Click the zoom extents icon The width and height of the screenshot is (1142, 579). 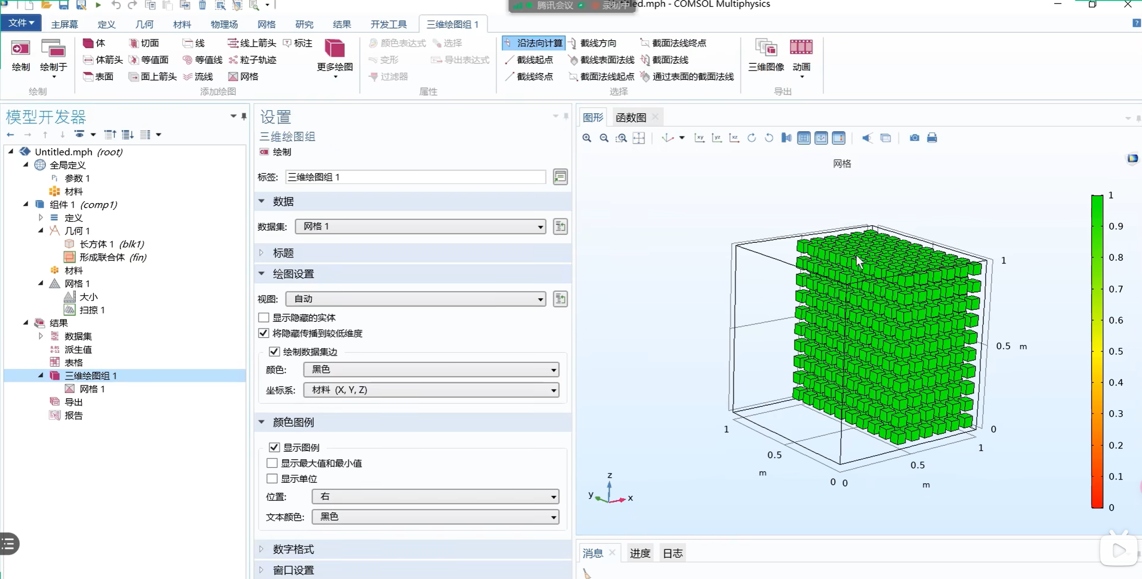(639, 138)
